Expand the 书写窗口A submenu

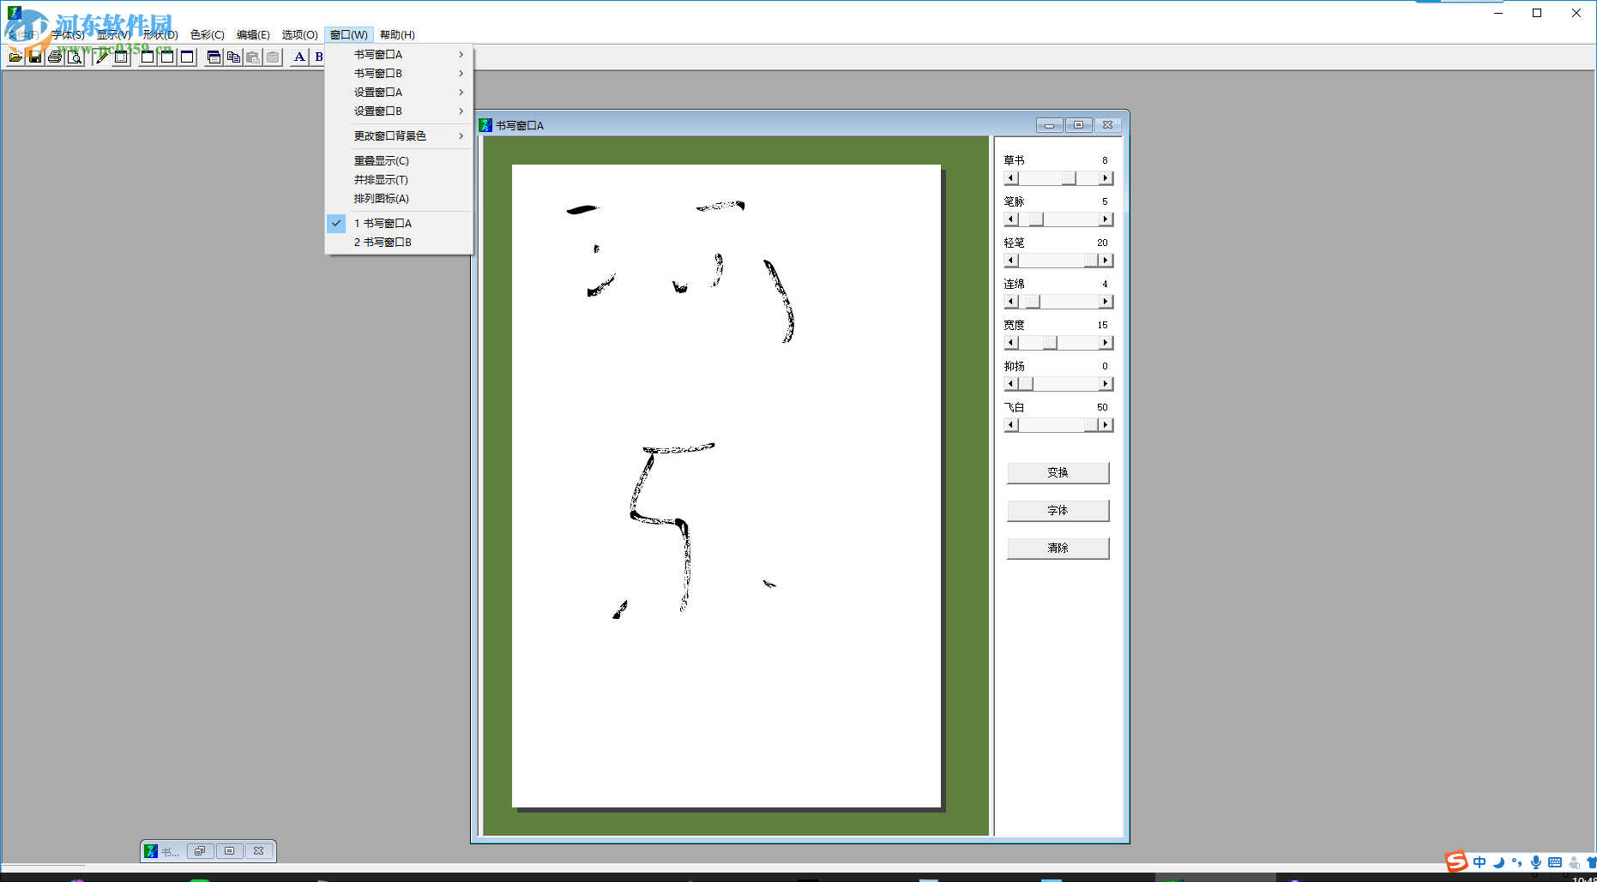[400, 55]
